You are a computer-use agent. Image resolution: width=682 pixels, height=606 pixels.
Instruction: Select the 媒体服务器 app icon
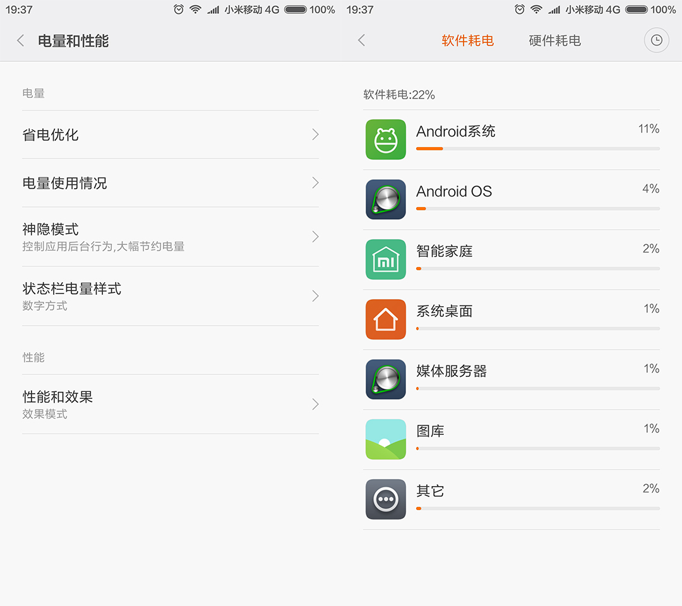point(386,379)
